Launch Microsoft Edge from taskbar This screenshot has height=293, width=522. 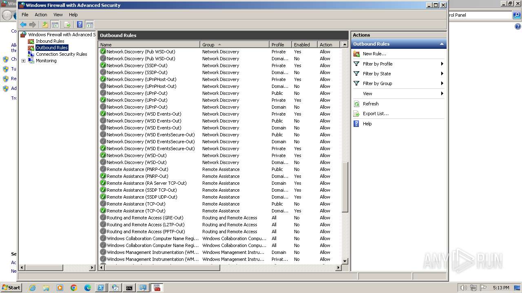(88, 288)
